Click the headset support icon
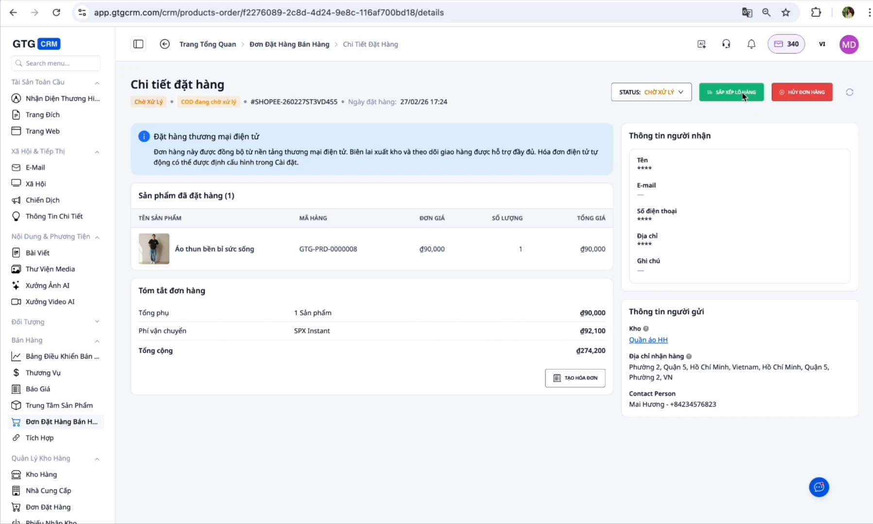 (x=726, y=44)
